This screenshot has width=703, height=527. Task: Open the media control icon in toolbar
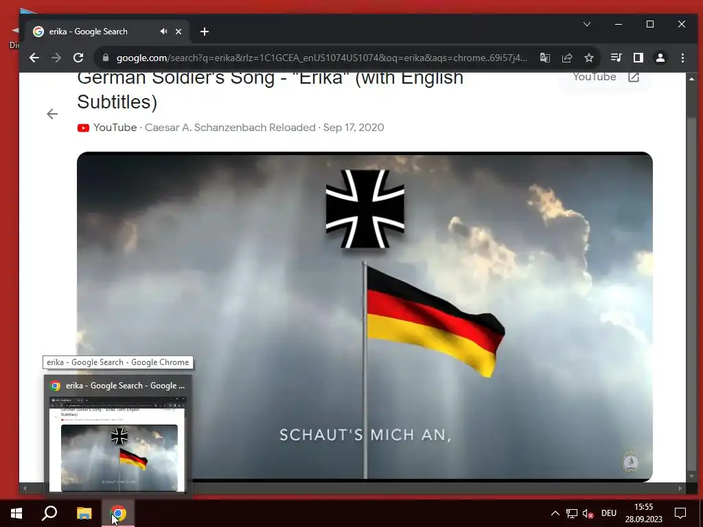616,58
